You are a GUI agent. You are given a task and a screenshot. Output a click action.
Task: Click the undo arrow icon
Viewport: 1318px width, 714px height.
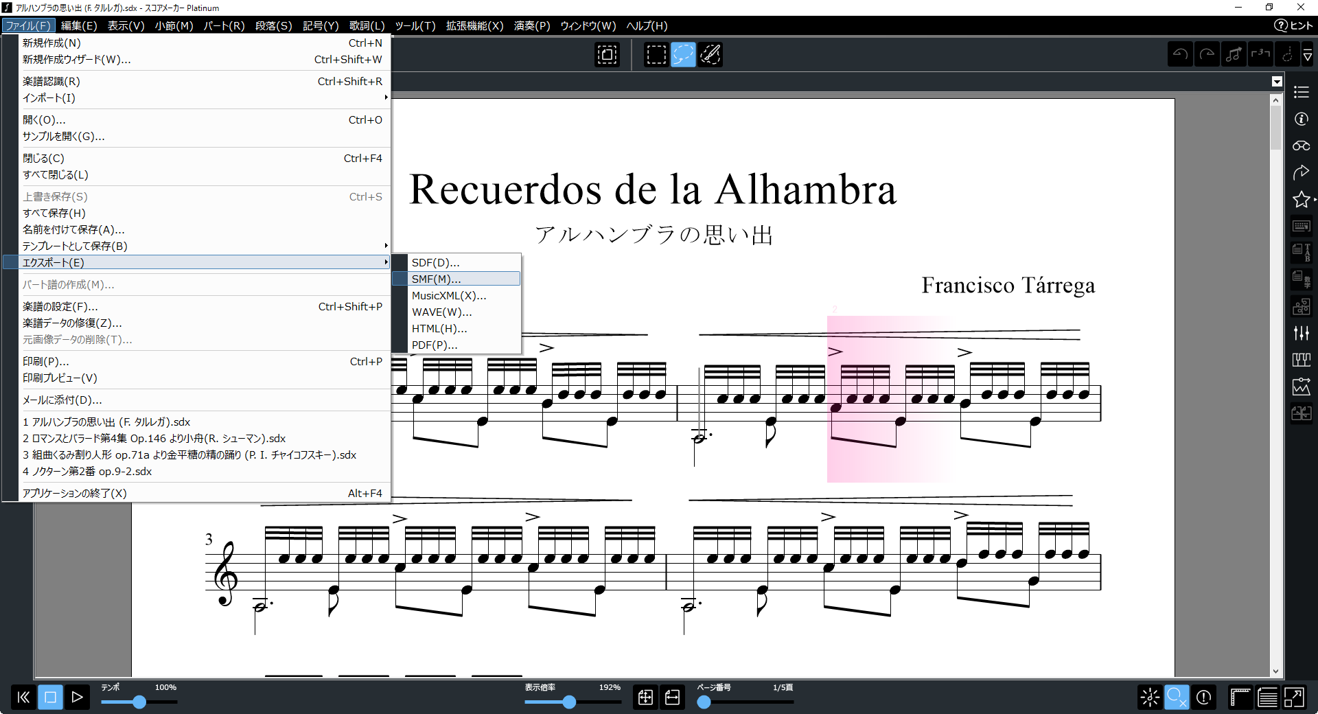click(x=1180, y=54)
